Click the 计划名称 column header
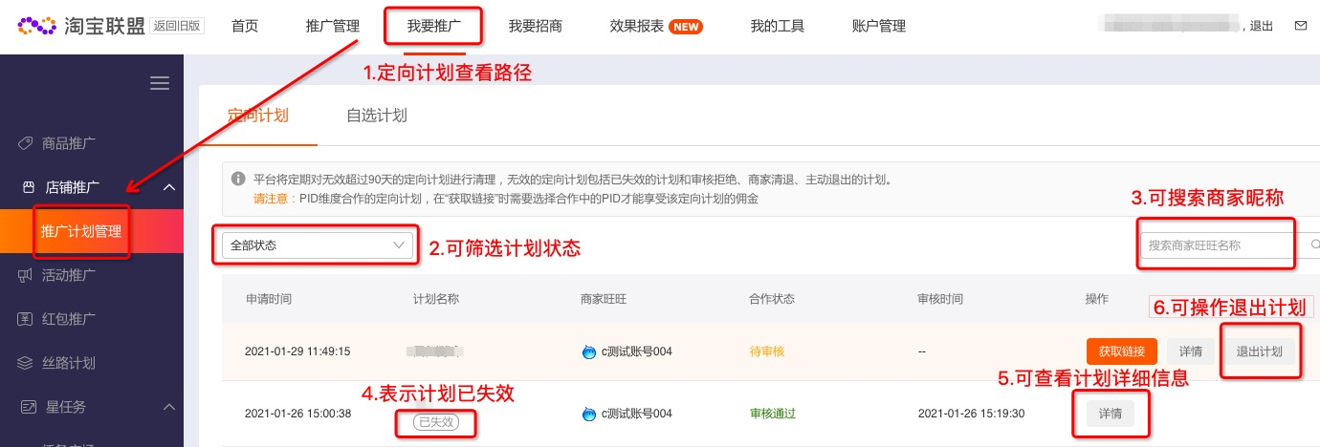This screenshot has height=447, width=1320. pyautogui.click(x=436, y=299)
